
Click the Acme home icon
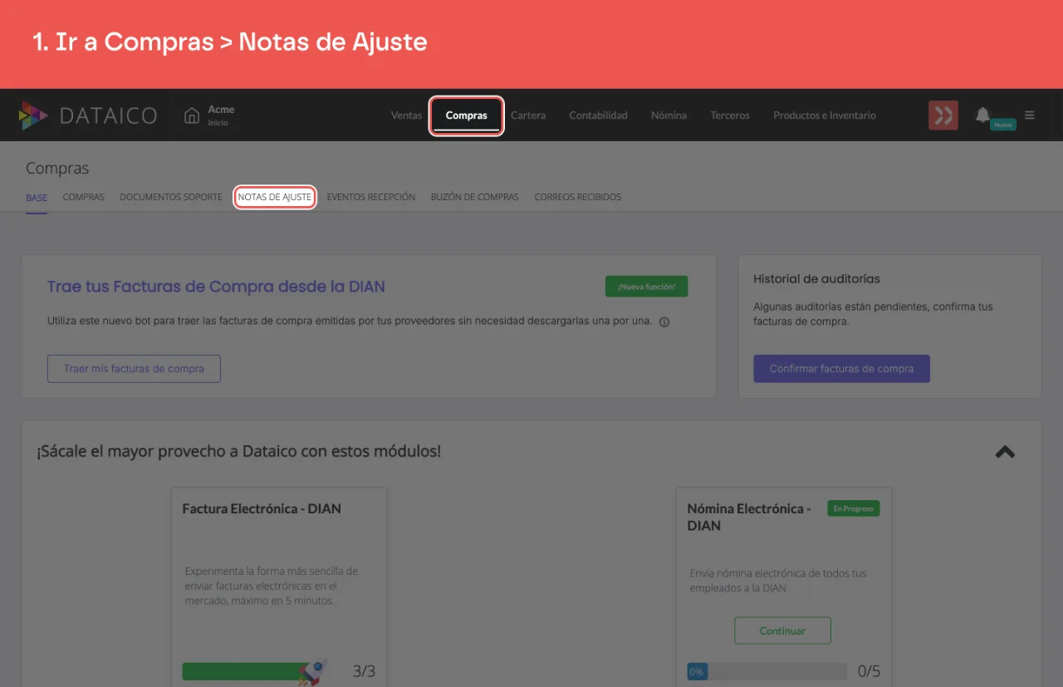tap(192, 115)
